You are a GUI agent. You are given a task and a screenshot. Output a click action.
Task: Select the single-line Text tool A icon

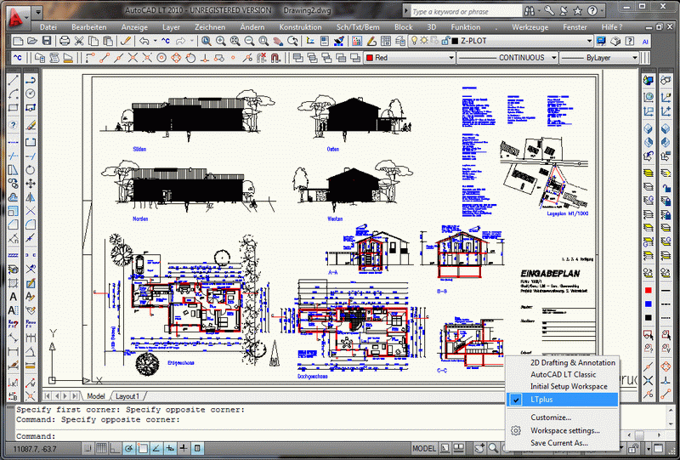(14, 298)
